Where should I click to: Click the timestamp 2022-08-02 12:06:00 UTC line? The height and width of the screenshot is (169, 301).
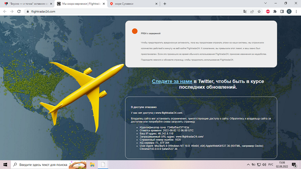coord(167,130)
